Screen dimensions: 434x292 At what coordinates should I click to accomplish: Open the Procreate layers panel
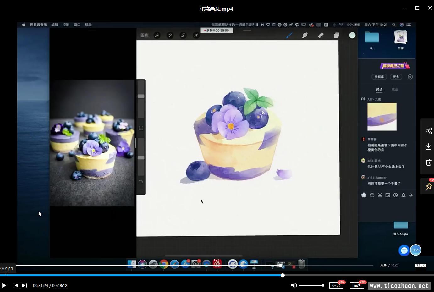pyautogui.click(x=336, y=35)
